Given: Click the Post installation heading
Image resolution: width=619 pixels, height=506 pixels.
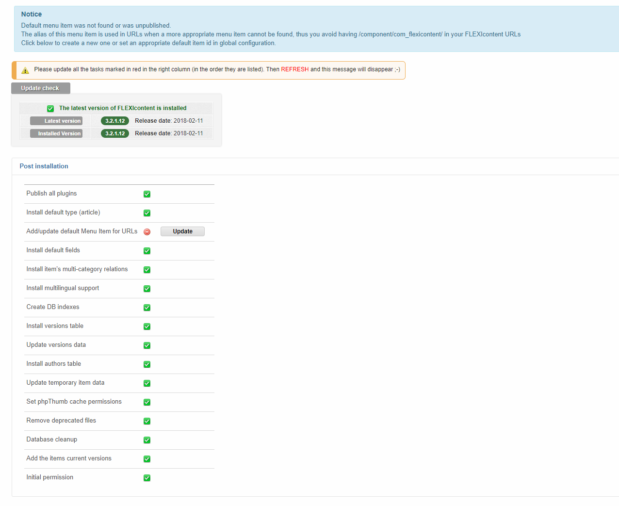Looking at the screenshot, I should click(x=44, y=166).
